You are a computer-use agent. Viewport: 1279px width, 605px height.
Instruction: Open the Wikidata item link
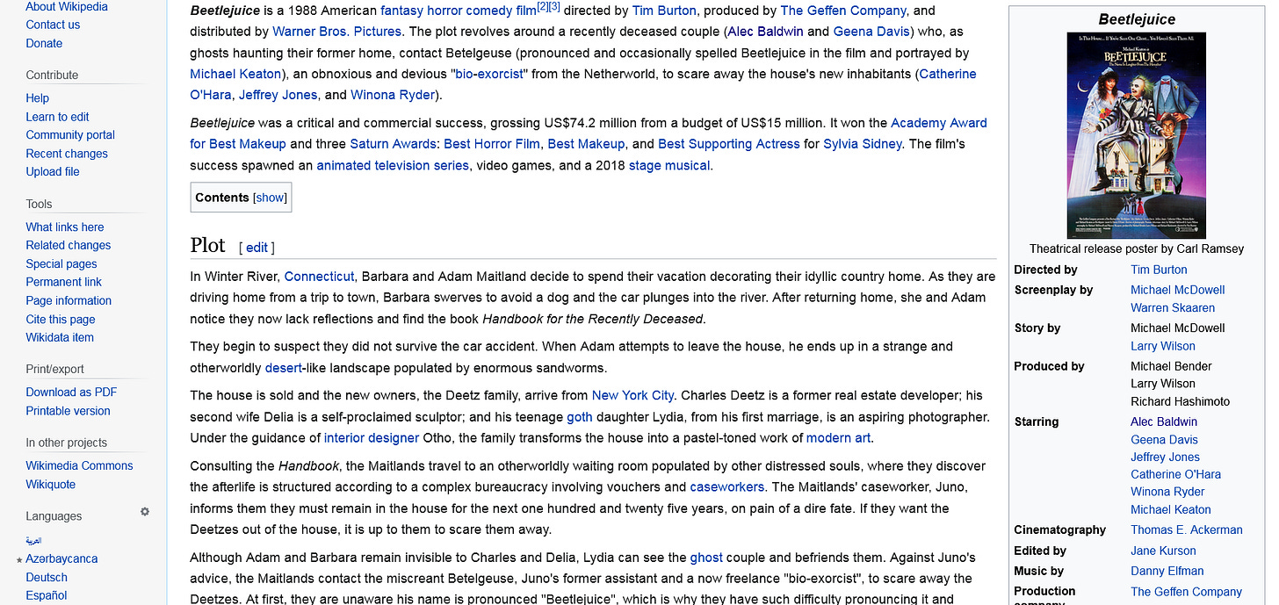click(x=60, y=338)
